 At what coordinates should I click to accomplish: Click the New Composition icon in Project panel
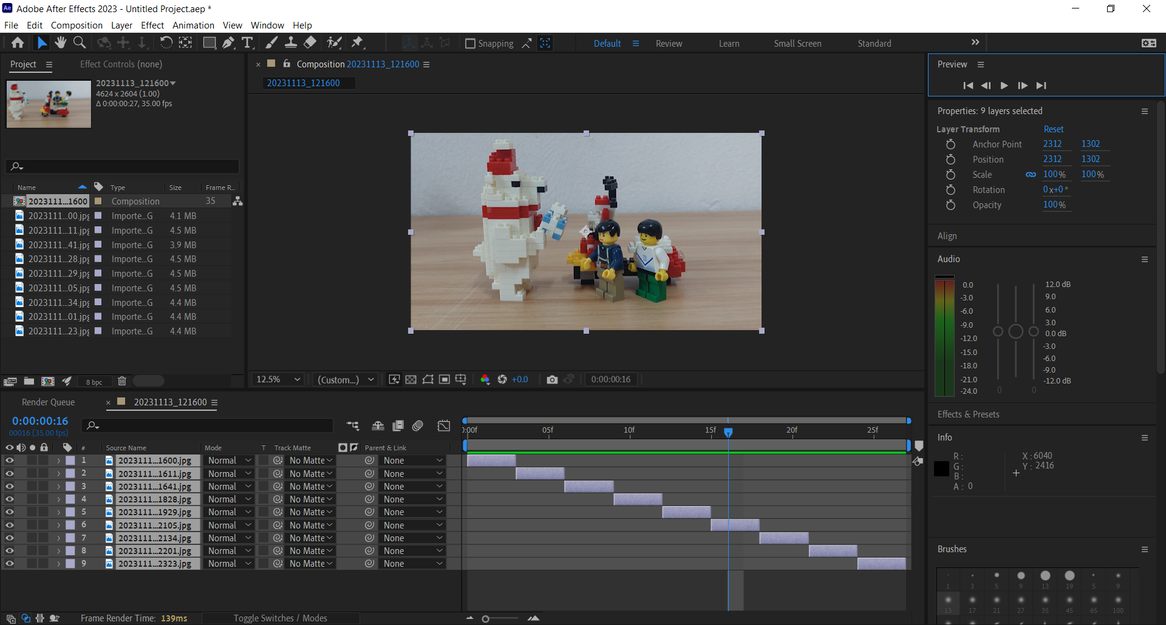pyautogui.click(x=48, y=381)
